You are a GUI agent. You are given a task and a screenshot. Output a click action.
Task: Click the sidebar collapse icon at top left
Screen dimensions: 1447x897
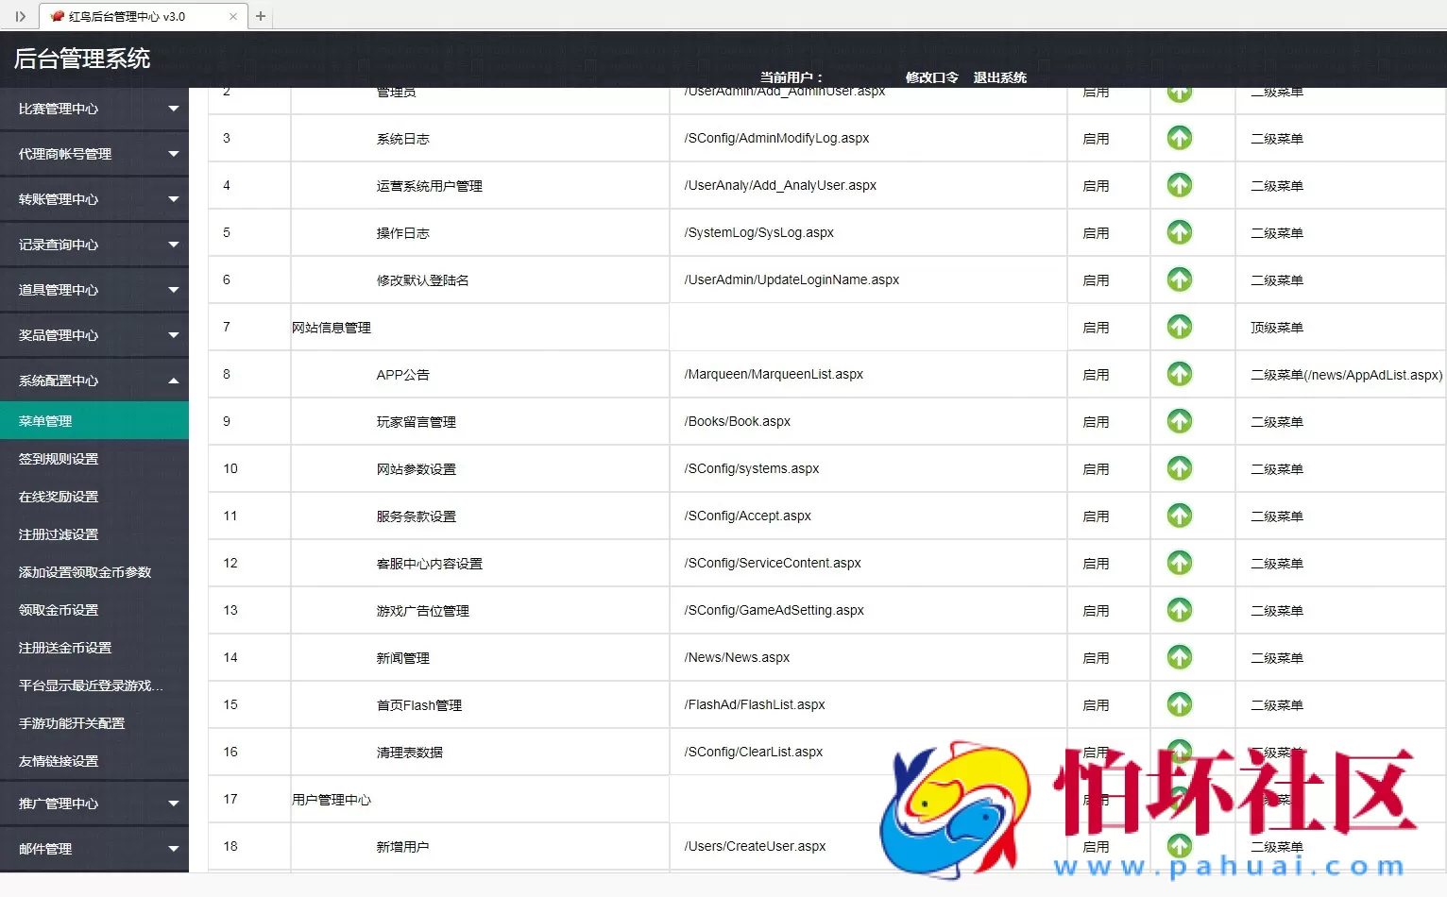tap(20, 15)
